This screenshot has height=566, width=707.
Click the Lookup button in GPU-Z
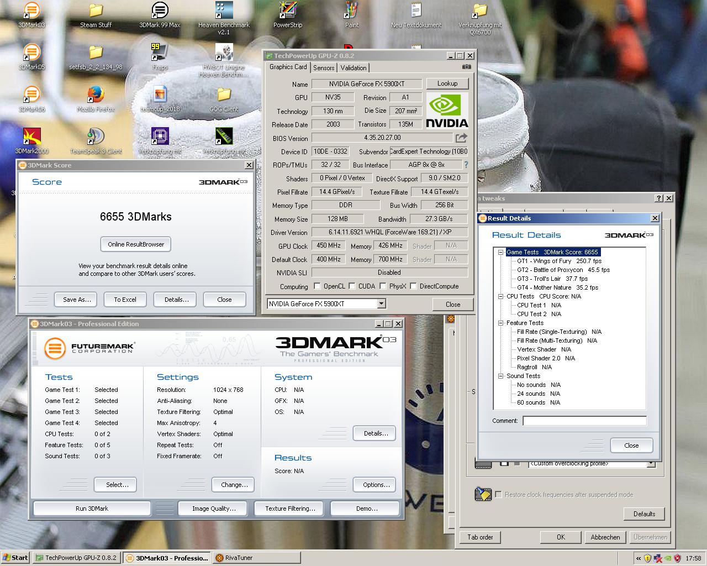pyautogui.click(x=447, y=83)
